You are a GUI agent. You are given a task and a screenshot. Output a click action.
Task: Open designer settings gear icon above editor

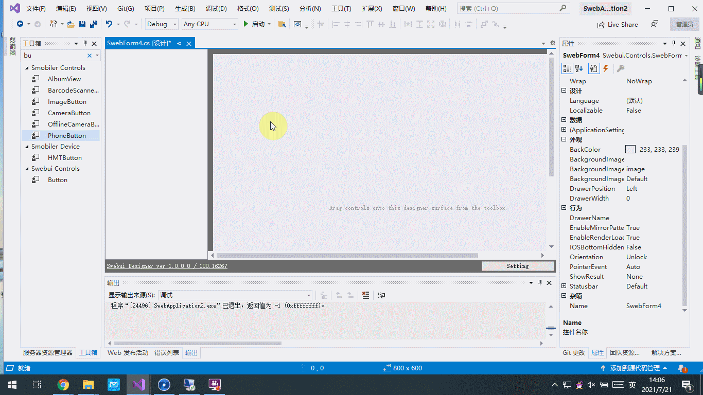click(x=553, y=43)
